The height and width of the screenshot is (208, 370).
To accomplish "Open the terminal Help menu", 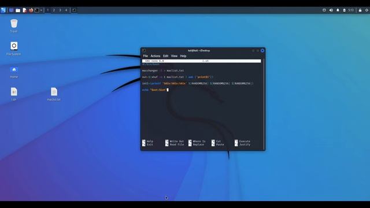I will click(183, 56).
